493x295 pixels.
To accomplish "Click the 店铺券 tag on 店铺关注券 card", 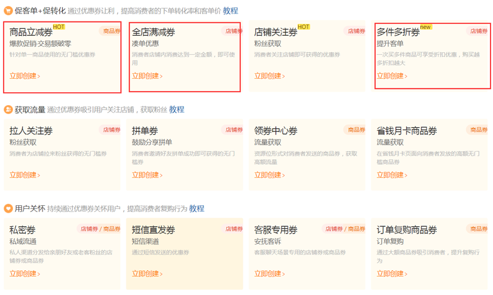I will pos(355,31).
